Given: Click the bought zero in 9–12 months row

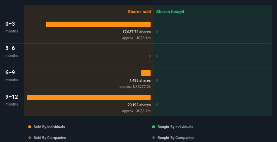Looking at the screenshot, I should click(x=157, y=105).
